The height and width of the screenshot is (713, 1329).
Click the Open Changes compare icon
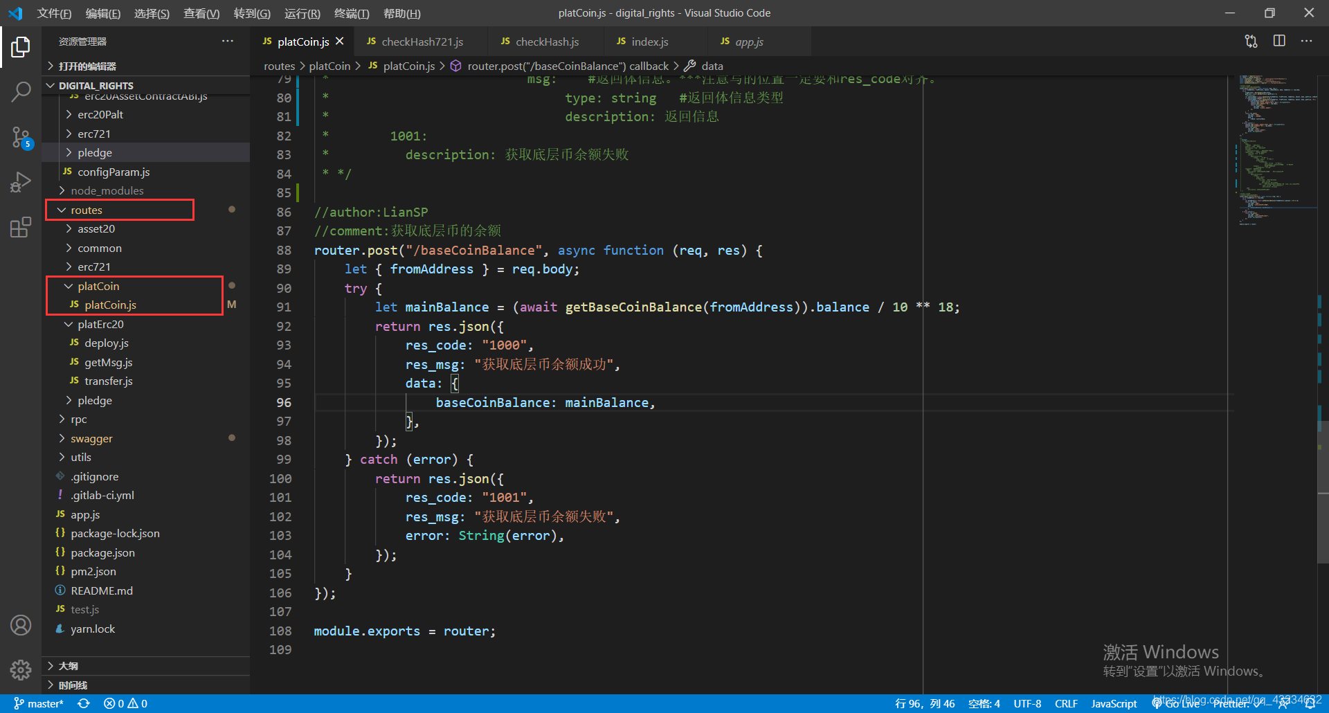point(1251,42)
